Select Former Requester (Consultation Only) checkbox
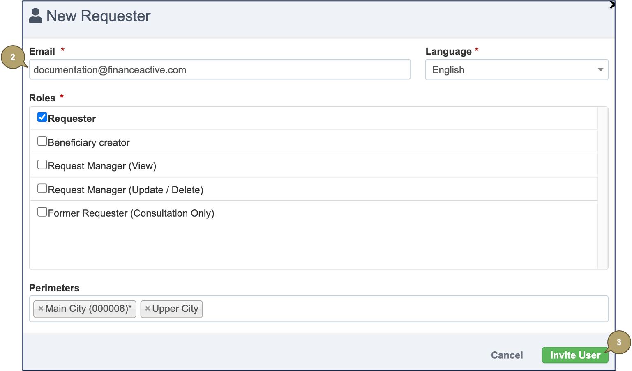 tap(42, 212)
